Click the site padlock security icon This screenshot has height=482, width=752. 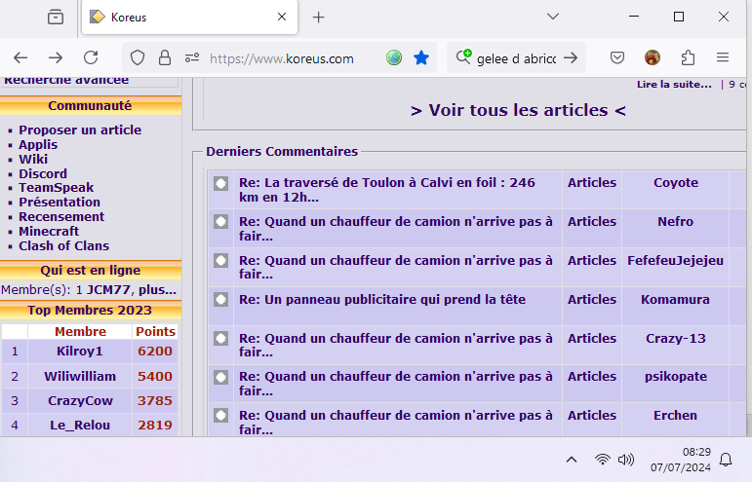coord(164,58)
